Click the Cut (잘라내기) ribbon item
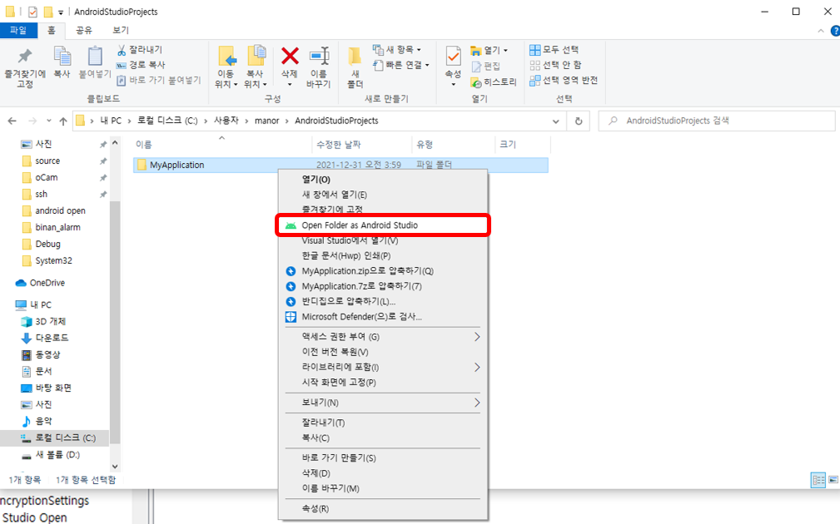The image size is (840, 524). tap(140, 50)
